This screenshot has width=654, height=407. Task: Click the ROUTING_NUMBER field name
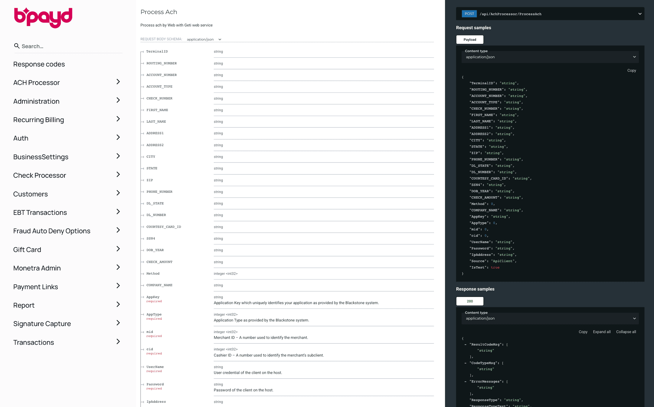click(162, 63)
